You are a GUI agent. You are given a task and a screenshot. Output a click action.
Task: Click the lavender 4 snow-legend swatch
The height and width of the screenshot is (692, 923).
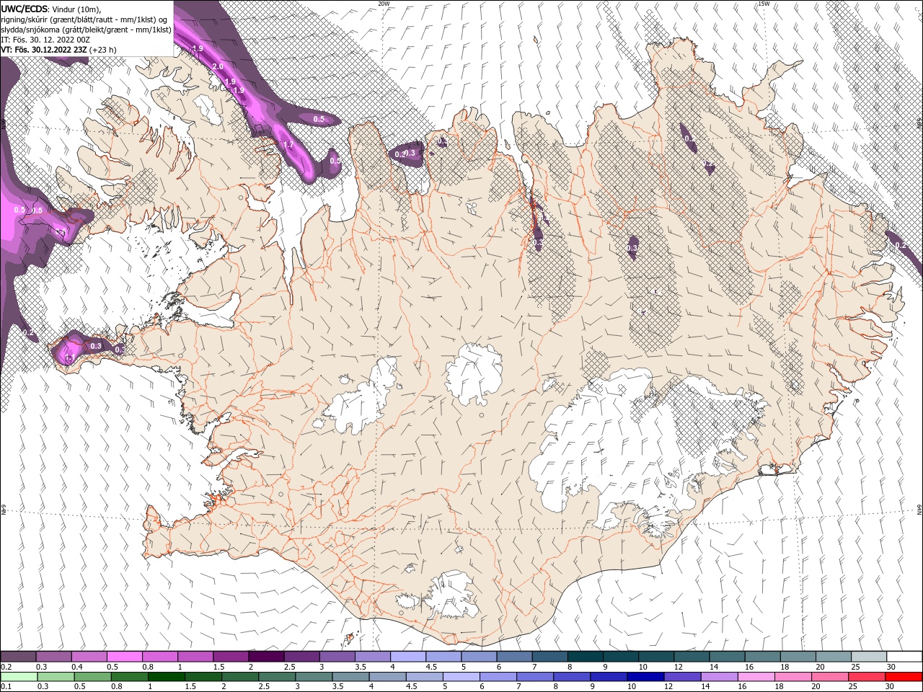pos(407,657)
